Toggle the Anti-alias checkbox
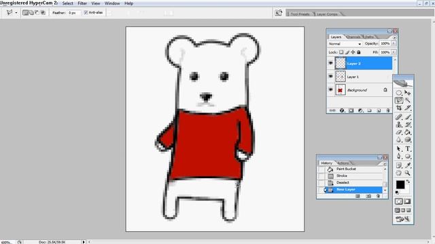 coord(86,12)
